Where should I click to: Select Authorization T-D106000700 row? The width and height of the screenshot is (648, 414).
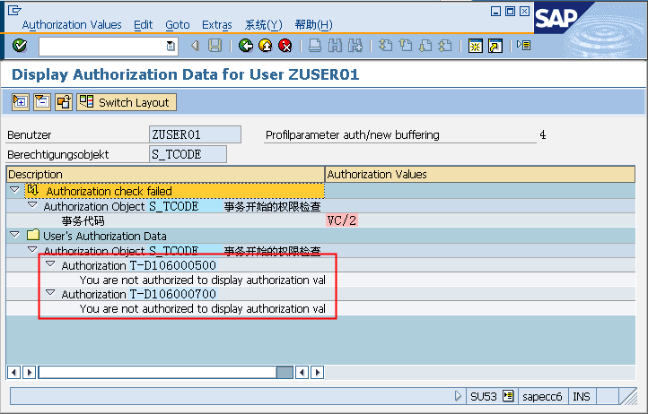[x=139, y=294]
